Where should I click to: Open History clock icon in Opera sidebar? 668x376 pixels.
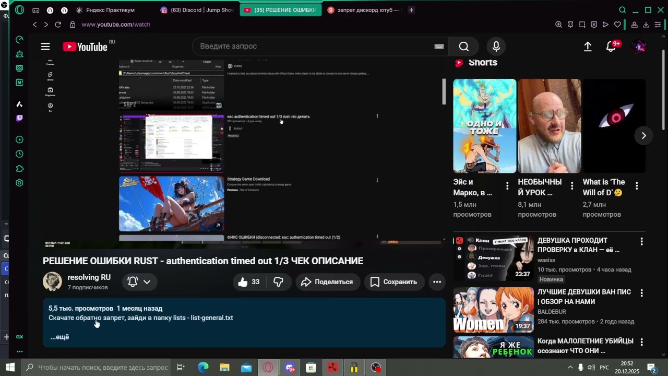coord(19,154)
